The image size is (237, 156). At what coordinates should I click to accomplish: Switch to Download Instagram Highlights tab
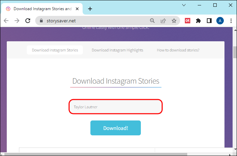[x=117, y=50]
